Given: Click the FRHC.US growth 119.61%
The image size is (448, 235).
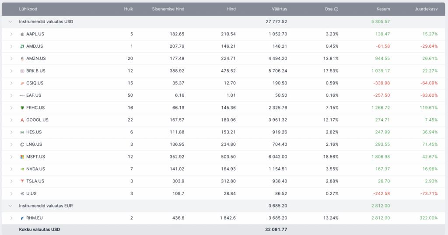Looking at the screenshot, I should pos(429,108).
